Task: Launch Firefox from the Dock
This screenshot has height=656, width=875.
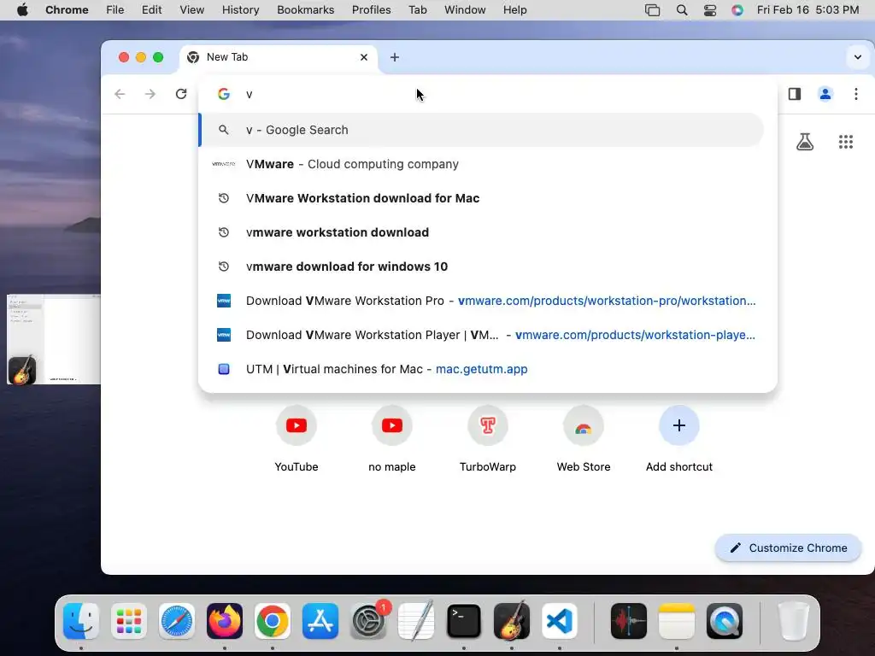Action: point(225,621)
